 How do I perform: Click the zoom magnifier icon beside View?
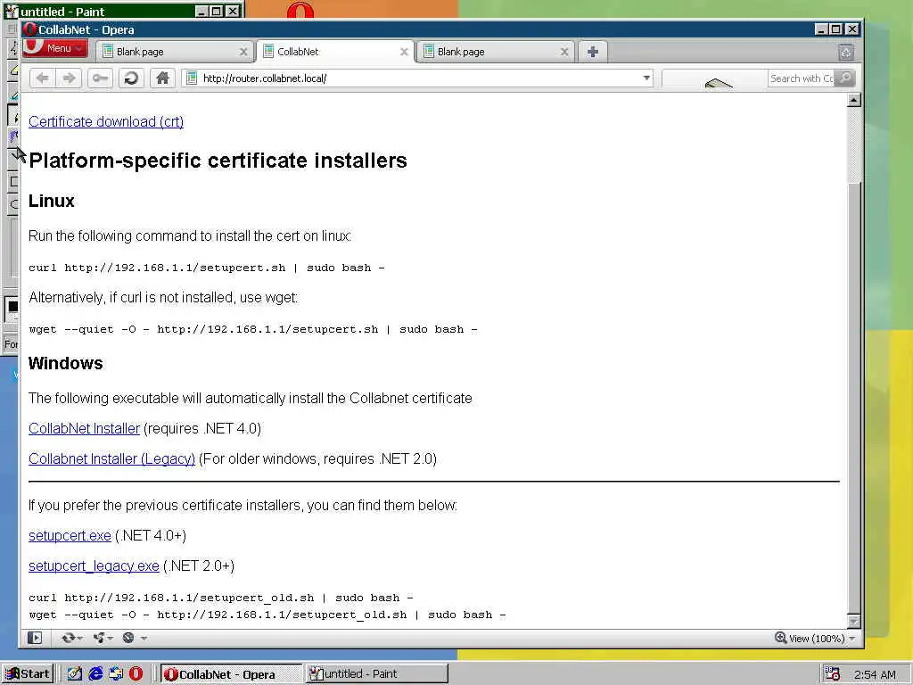click(x=780, y=638)
